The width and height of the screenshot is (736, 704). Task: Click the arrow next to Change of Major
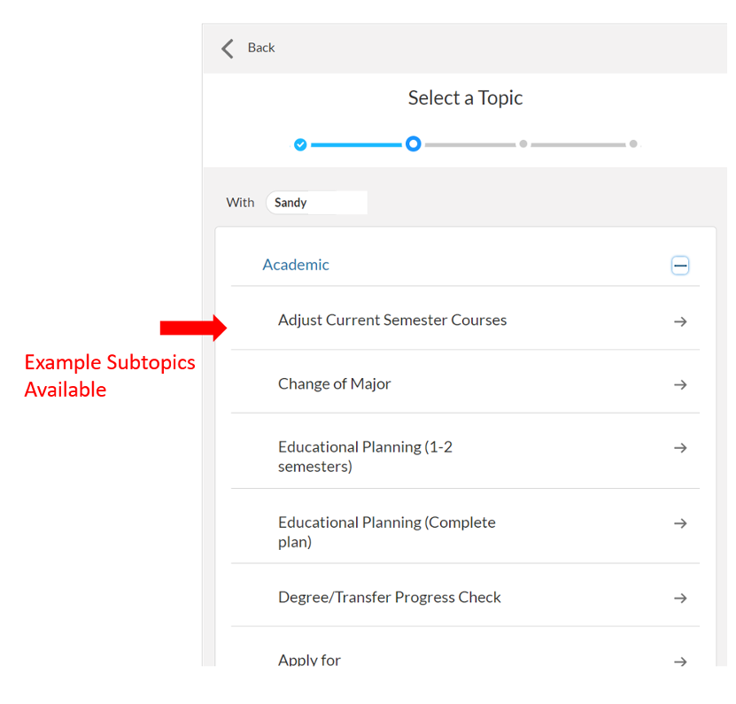(x=680, y=384)
